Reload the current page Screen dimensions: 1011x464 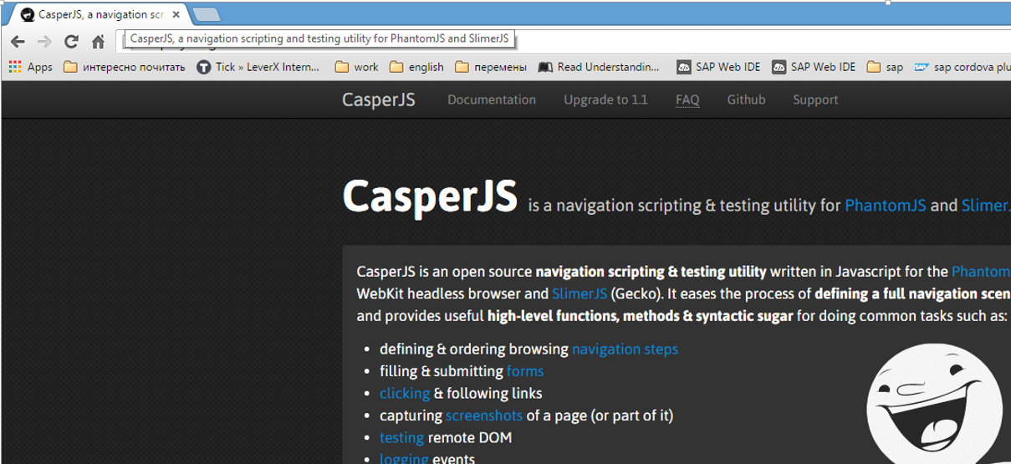[x=71, y=42]
